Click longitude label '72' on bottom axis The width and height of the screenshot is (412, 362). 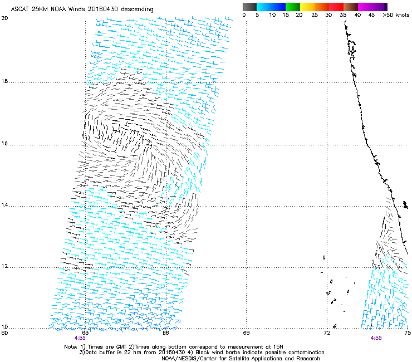[327, 333]
